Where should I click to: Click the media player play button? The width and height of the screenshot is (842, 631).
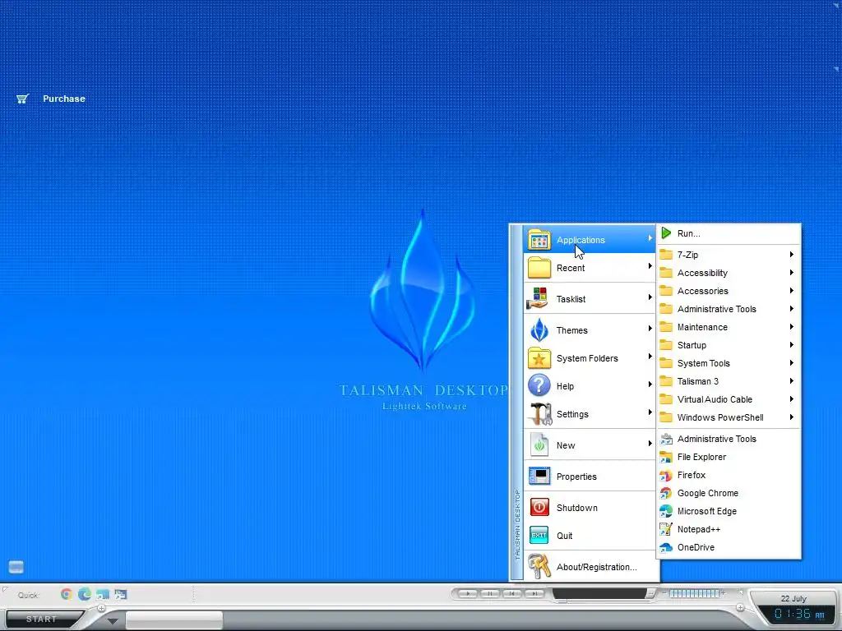(x=468, y=593)
